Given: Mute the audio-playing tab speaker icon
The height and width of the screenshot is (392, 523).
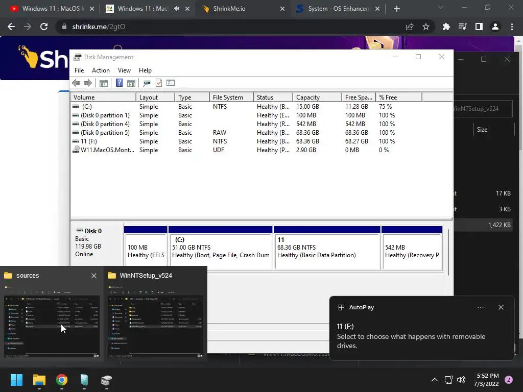Looking at the screenshot, I should (x=176, y=9).
